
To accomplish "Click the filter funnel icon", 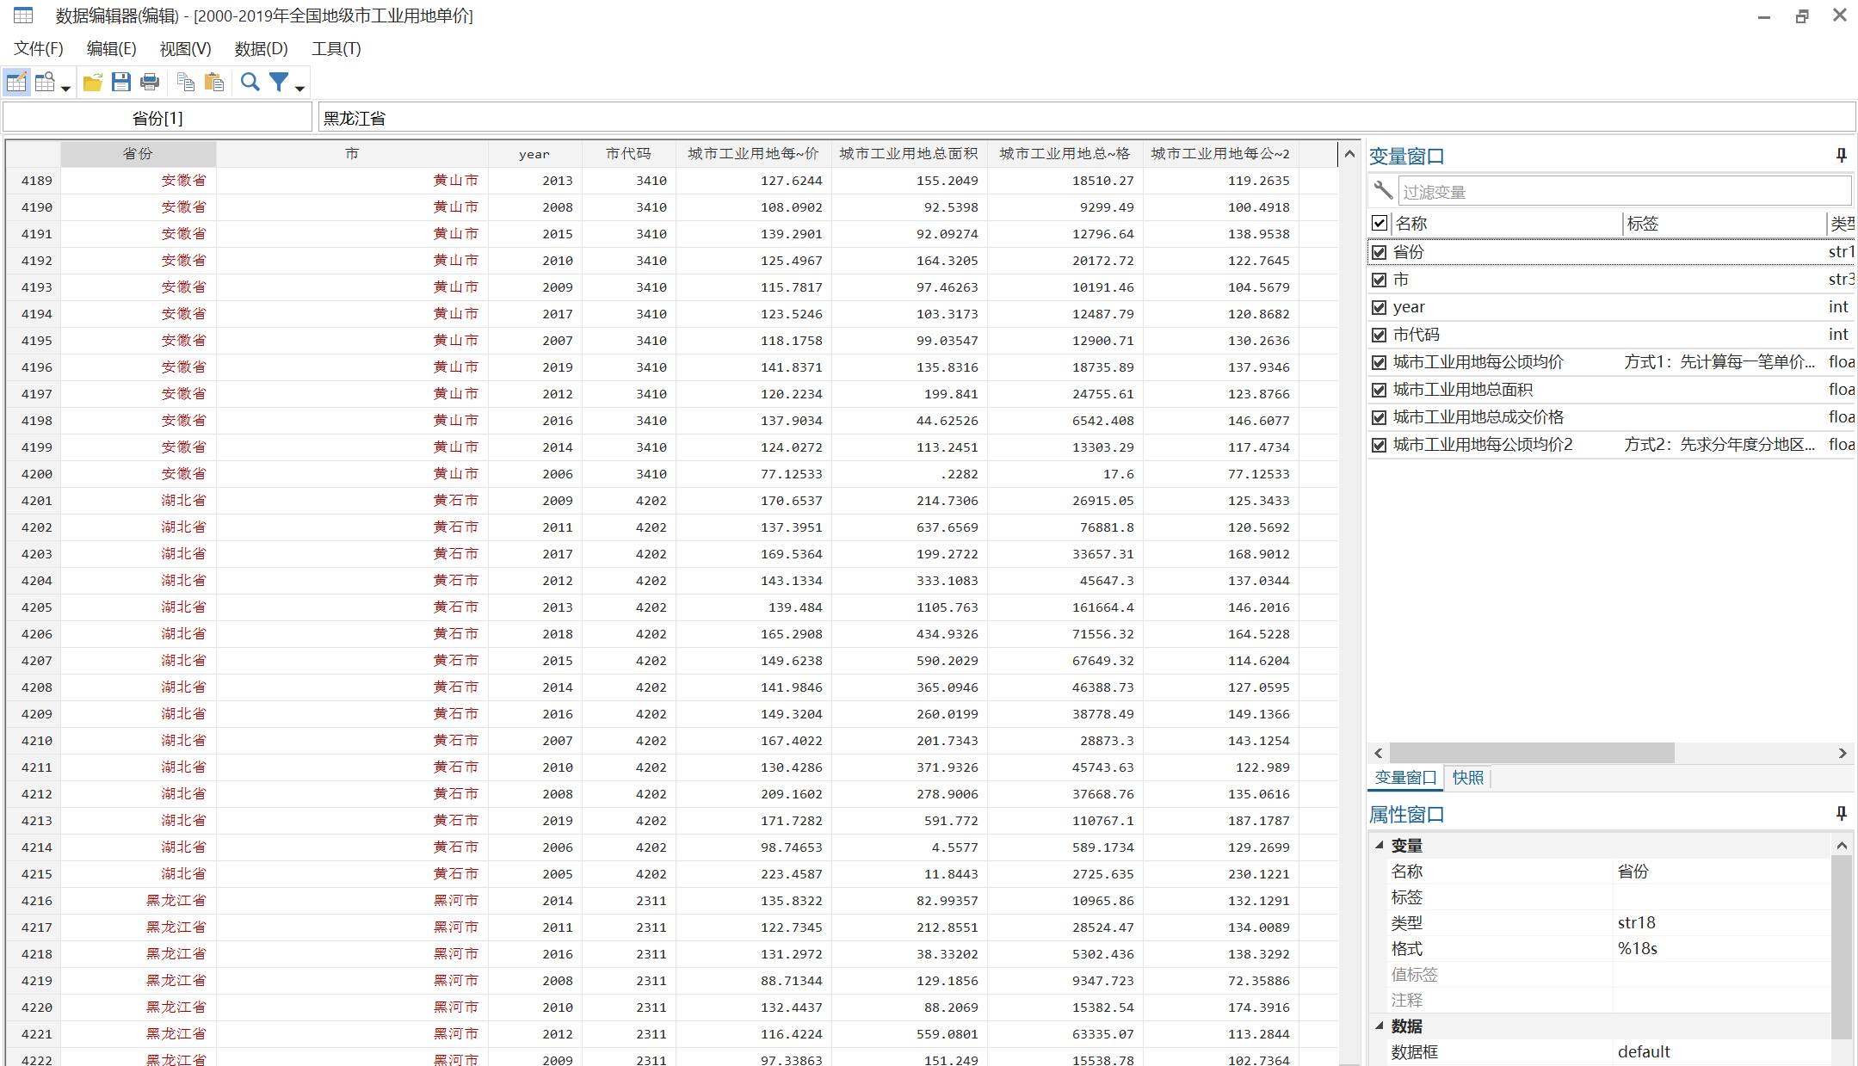I will coord(279,83).
